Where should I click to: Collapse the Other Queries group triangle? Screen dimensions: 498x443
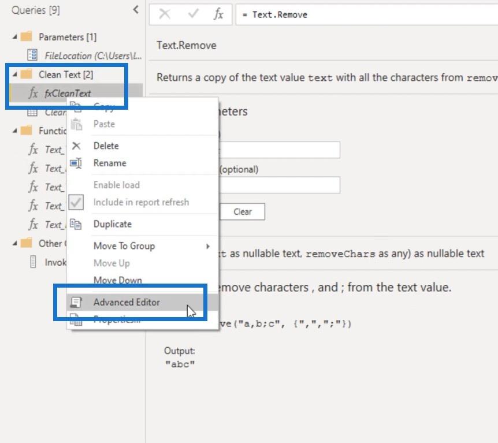tap(14, 244)
